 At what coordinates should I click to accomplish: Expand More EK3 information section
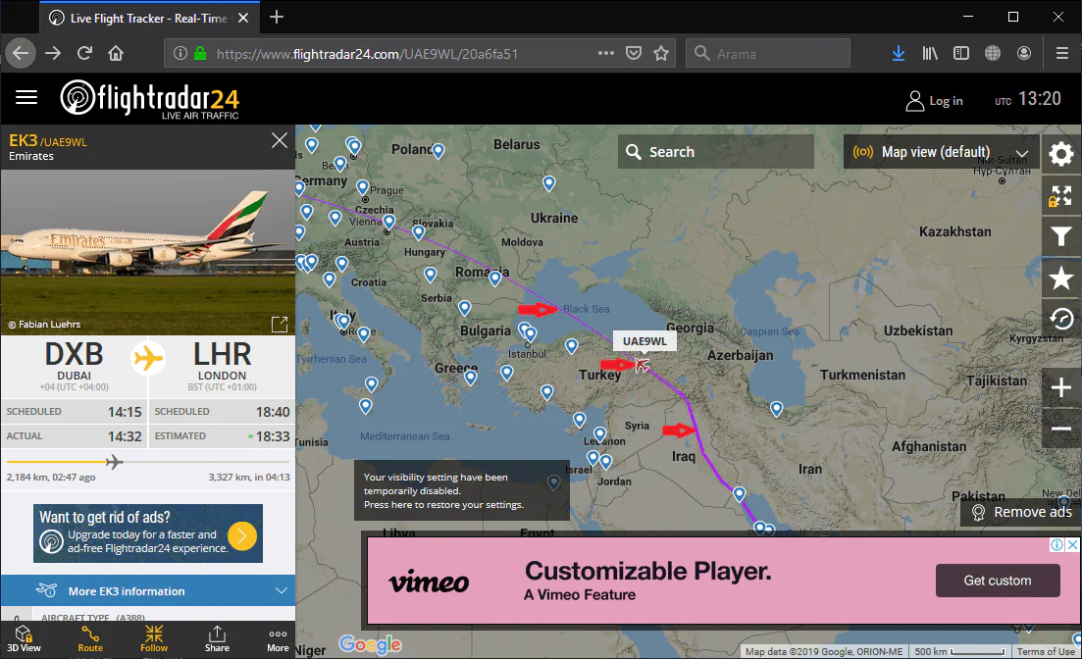(148, 591)
